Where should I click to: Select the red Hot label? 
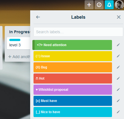tap(73, 78)
